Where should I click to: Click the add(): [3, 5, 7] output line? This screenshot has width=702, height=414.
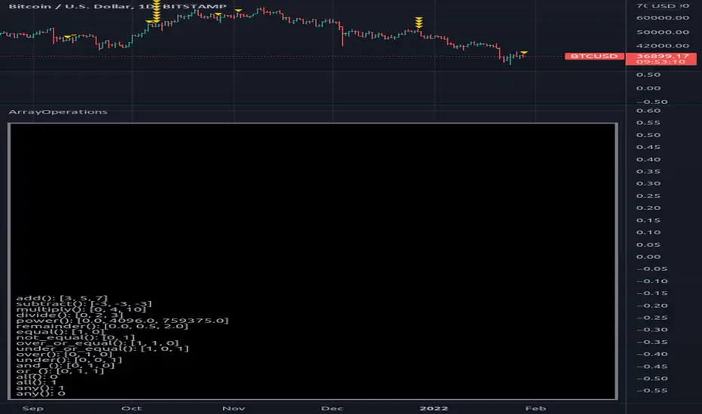pos(63,298)
